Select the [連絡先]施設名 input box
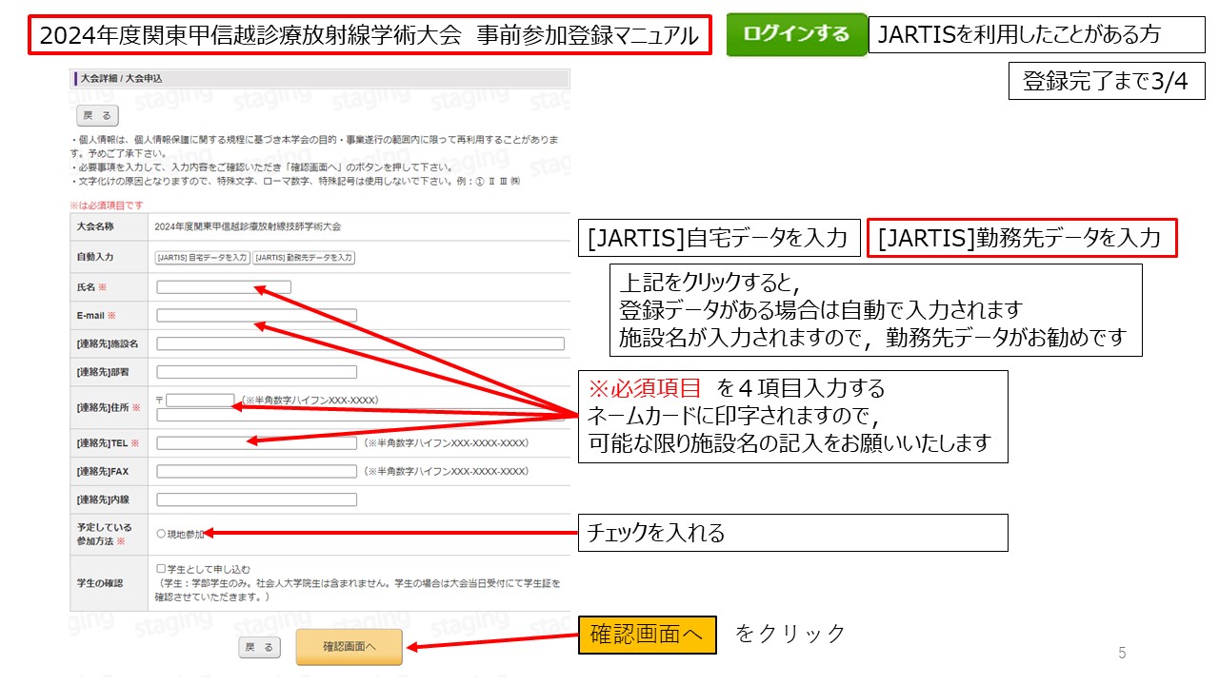 coord(360,343)
